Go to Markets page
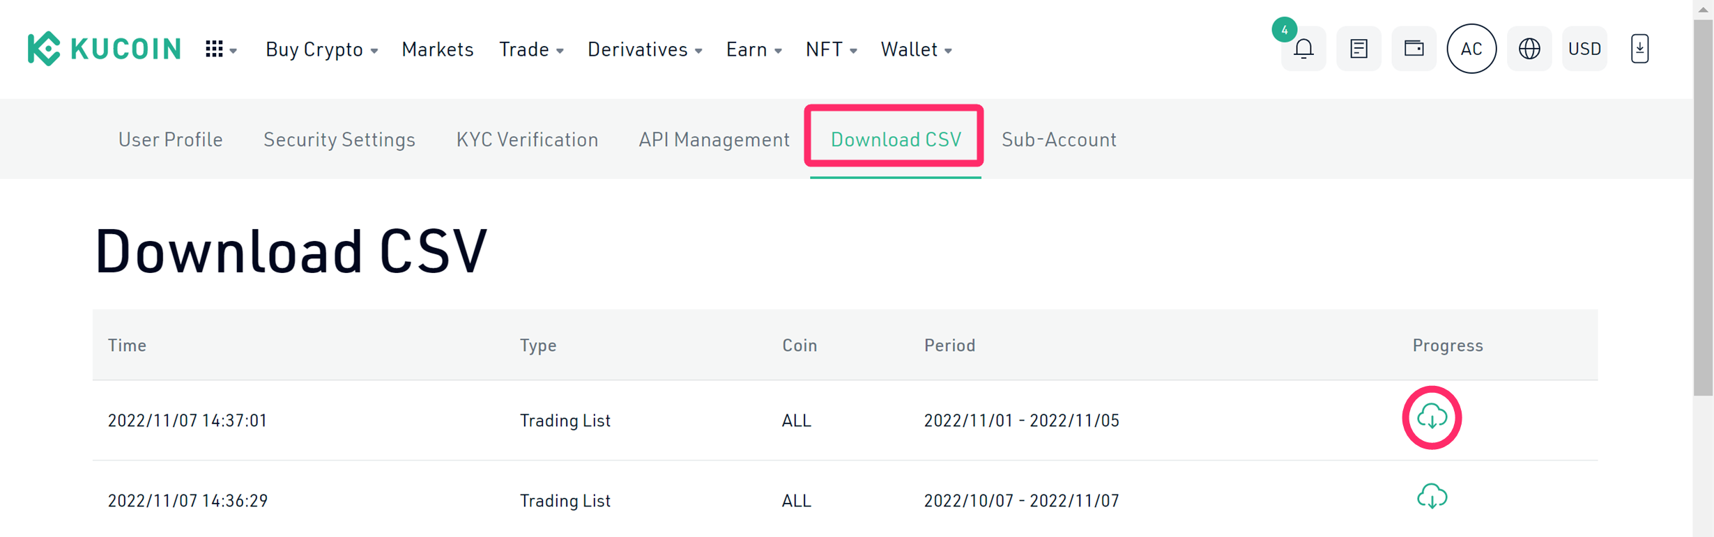 pyautogui.click(x=438, y=49)
